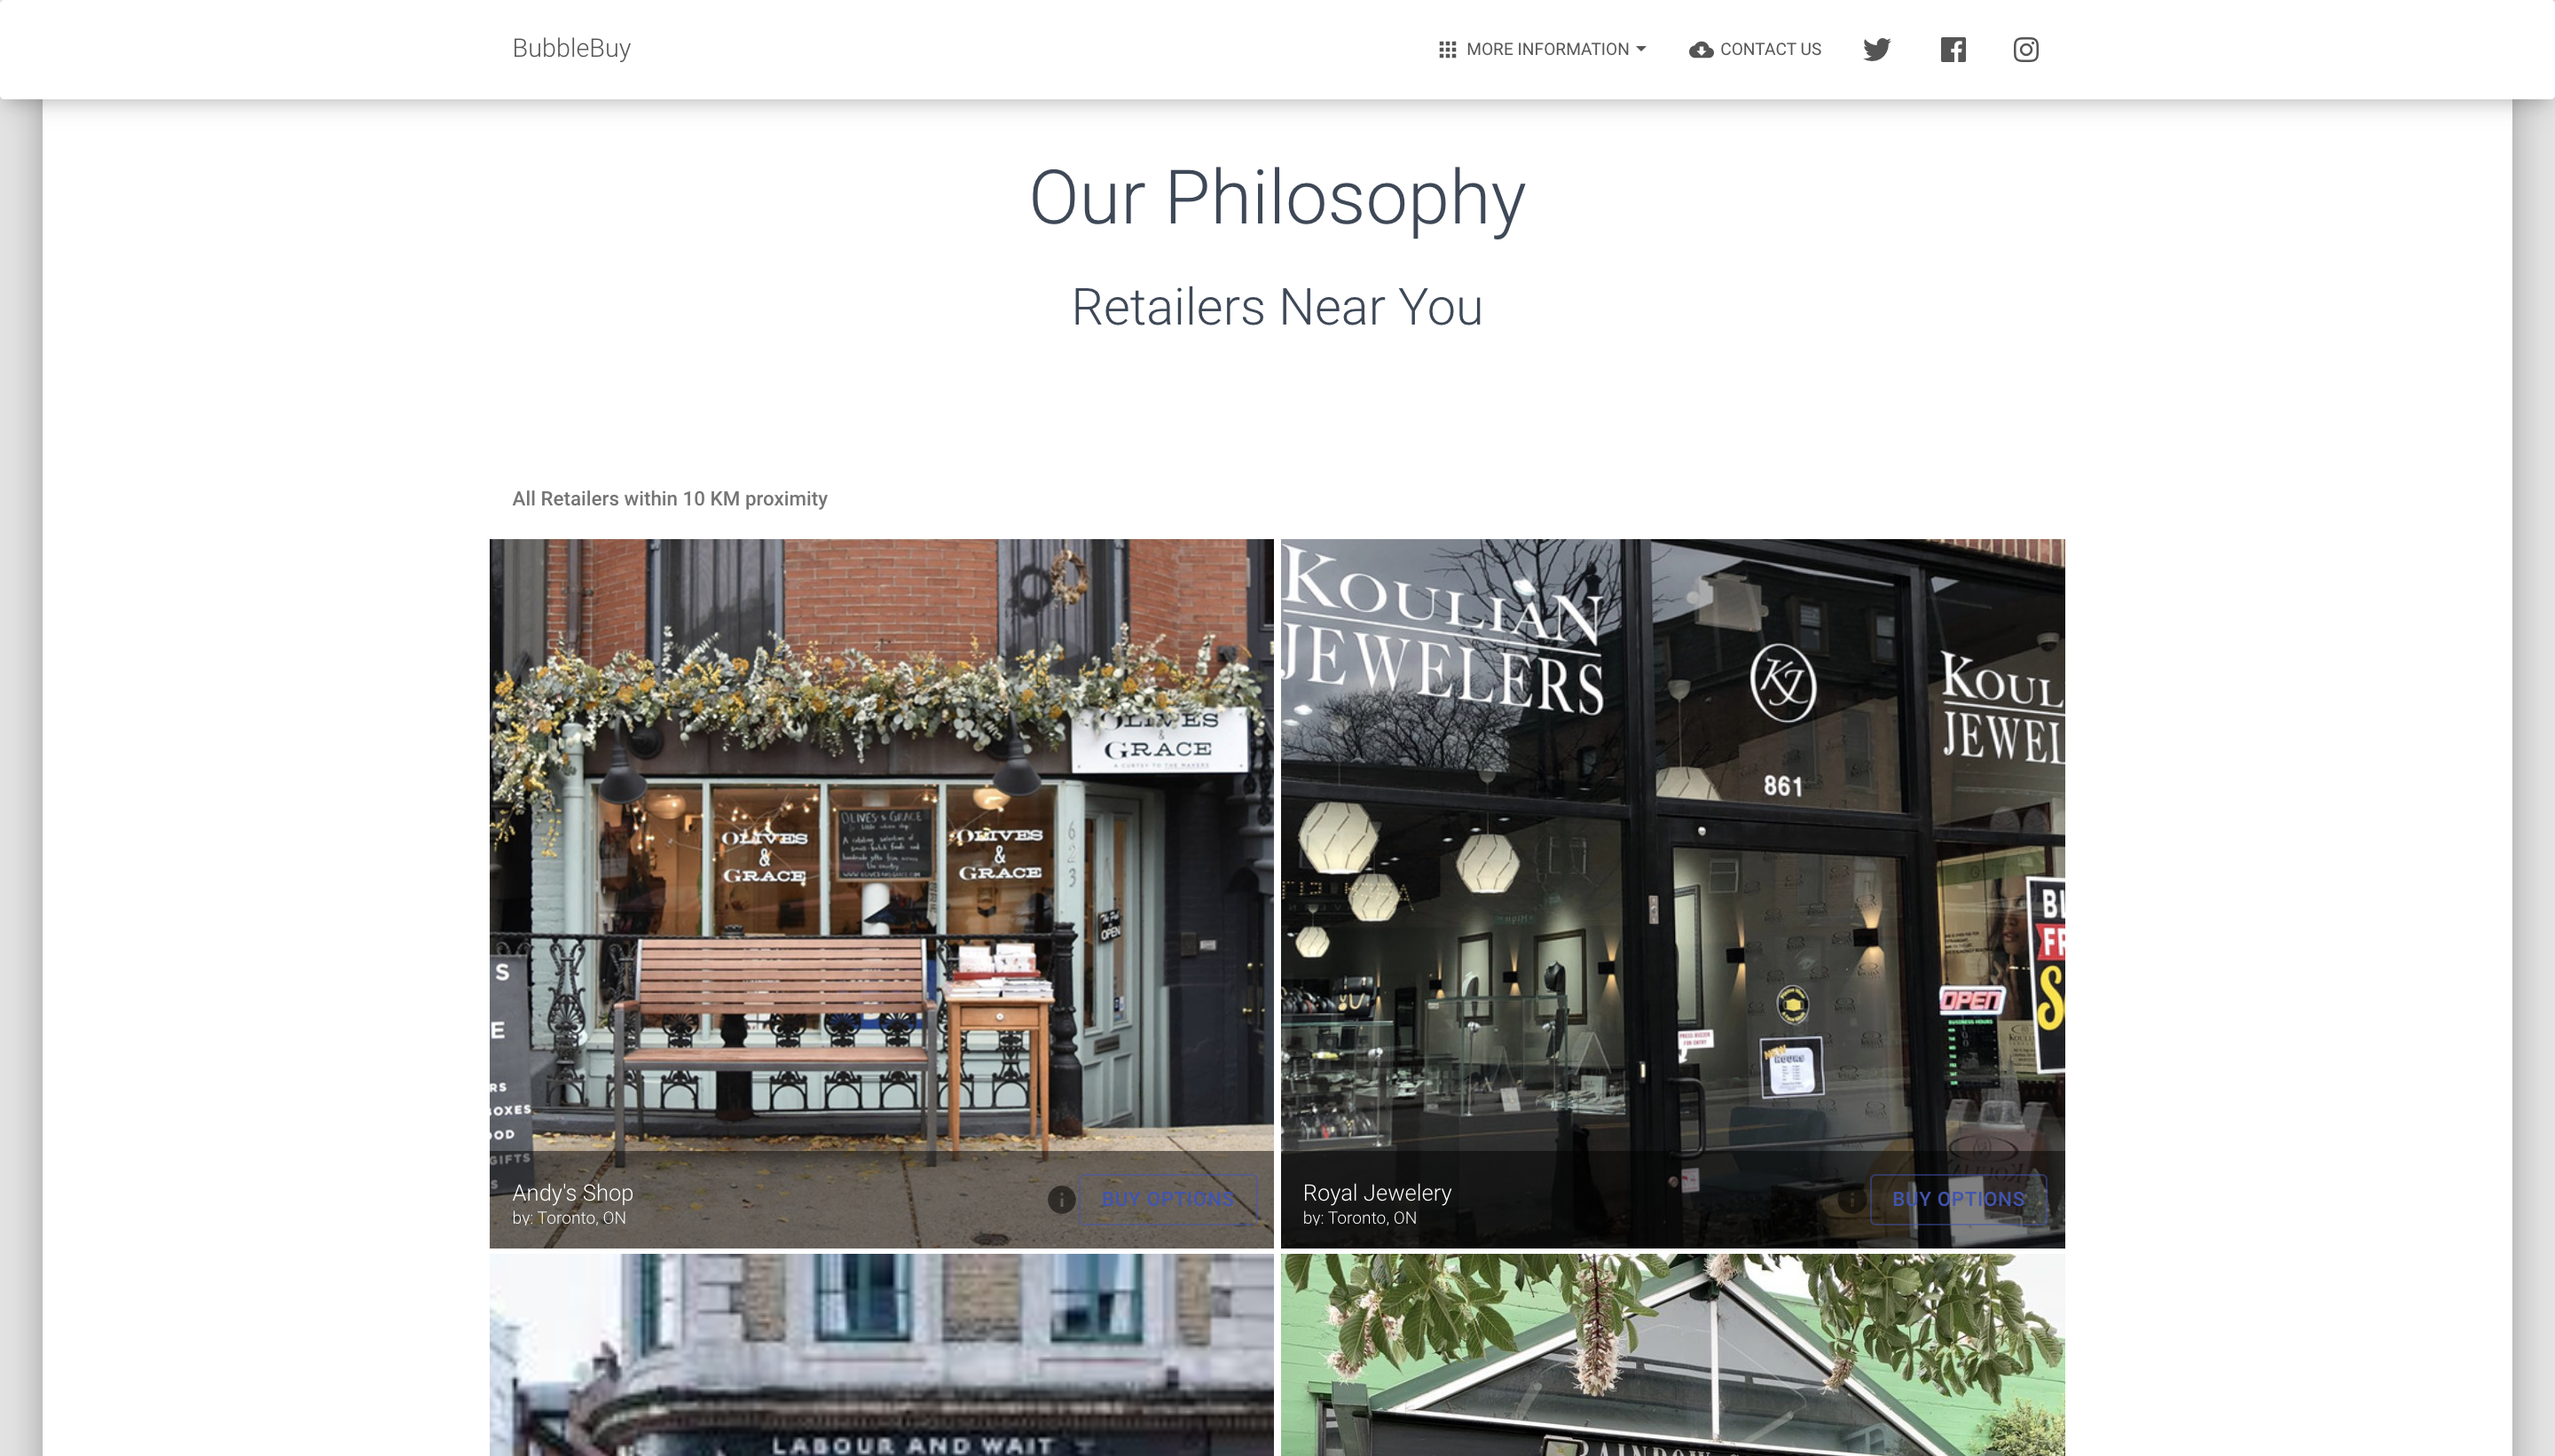
Task: Go to Contact Us
Action: 1755,49
